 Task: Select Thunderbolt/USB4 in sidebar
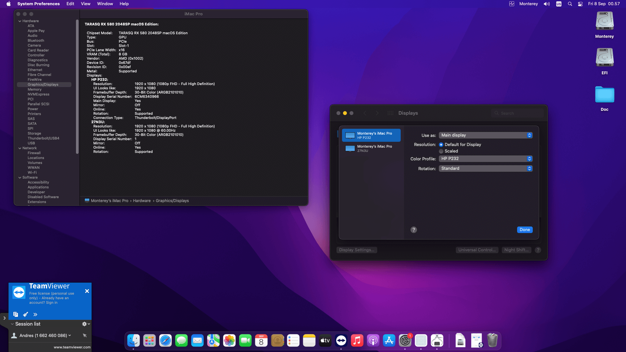[43, 139]
